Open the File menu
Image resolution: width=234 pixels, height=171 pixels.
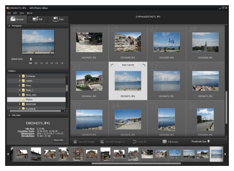tap(9, 13)
